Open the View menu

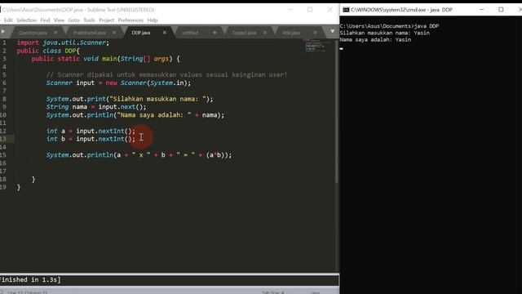pyautogui.click(x=59, y=20)
